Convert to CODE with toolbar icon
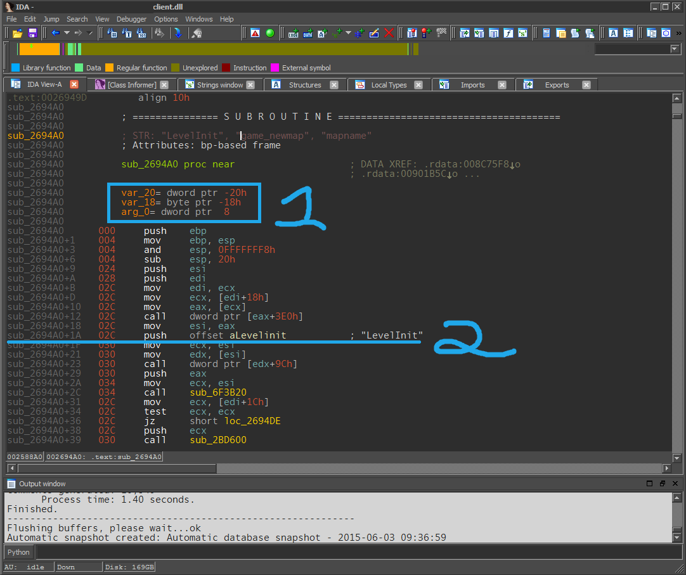The width and height of the screenshot is (686, 575). [x=293, y=33]
